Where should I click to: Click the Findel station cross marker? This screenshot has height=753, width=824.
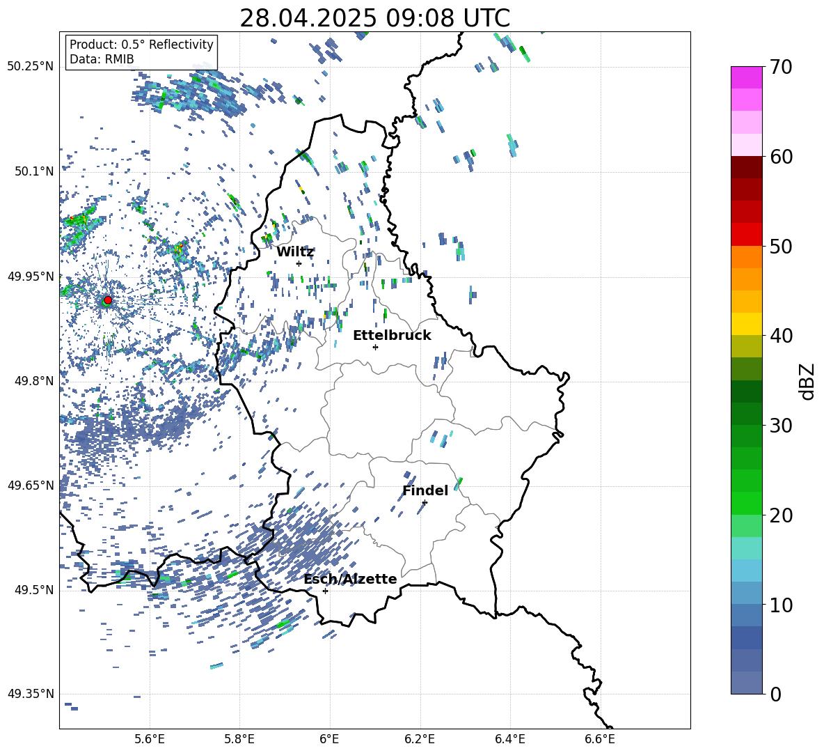(425, 502)
